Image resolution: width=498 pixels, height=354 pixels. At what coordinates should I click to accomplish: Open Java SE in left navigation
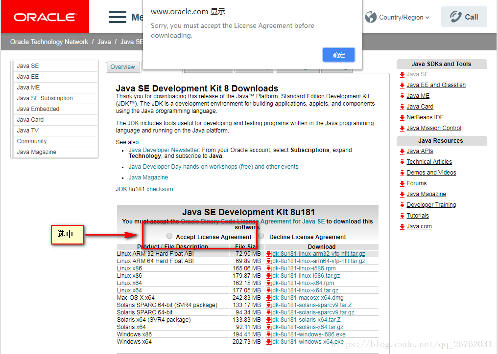(x=55, y=66)
